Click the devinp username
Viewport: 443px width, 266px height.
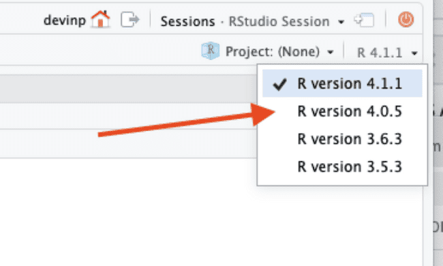coord(65,20)
